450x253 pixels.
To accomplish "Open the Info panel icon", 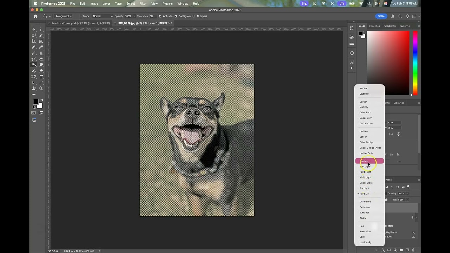I will tap(352, 53).
